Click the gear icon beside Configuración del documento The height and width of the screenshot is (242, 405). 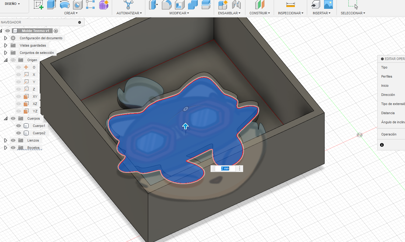point(13,38)
